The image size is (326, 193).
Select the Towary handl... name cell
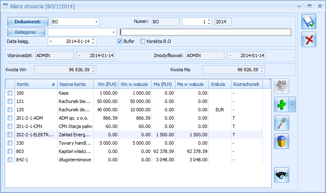coord(75,143)
